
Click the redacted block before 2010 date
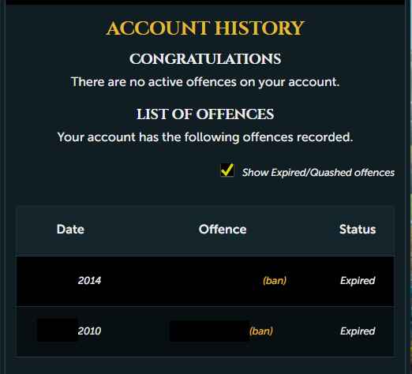58,330
